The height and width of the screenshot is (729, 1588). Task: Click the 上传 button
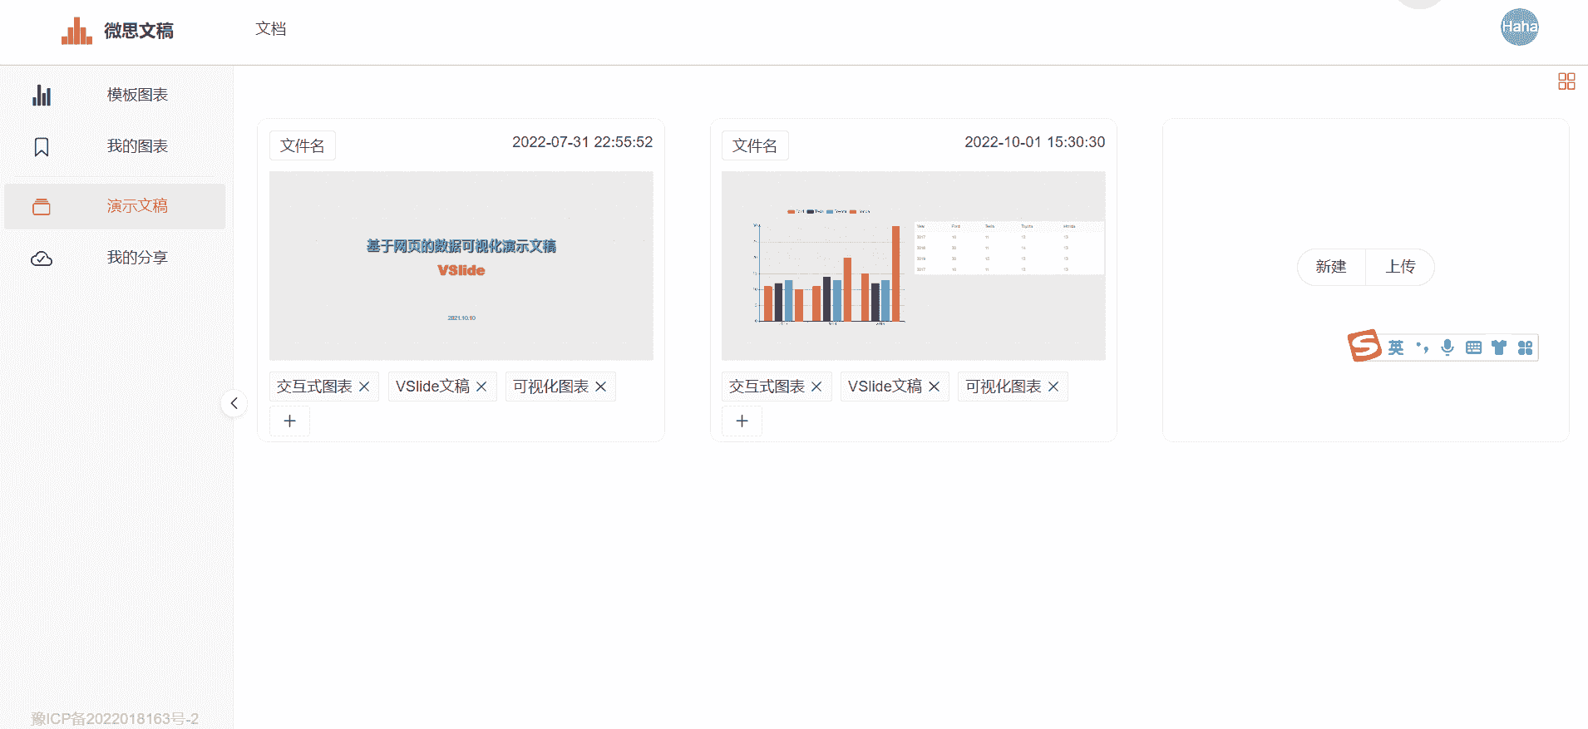tap(1400, 267)
